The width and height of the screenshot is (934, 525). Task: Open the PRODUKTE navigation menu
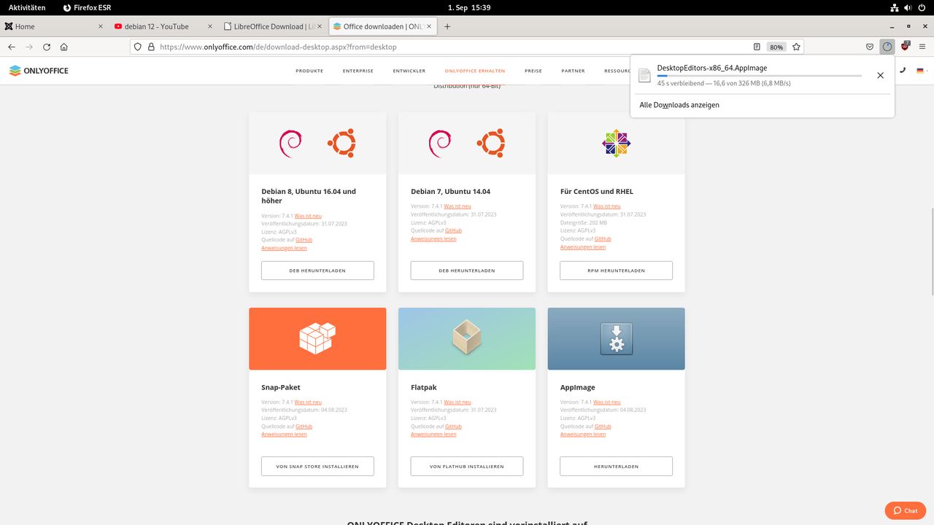309,71
